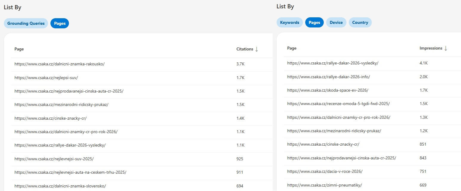Open the zimni-pneumatiky page link
The width and height of the screenshot is (461, 191).
324,185
